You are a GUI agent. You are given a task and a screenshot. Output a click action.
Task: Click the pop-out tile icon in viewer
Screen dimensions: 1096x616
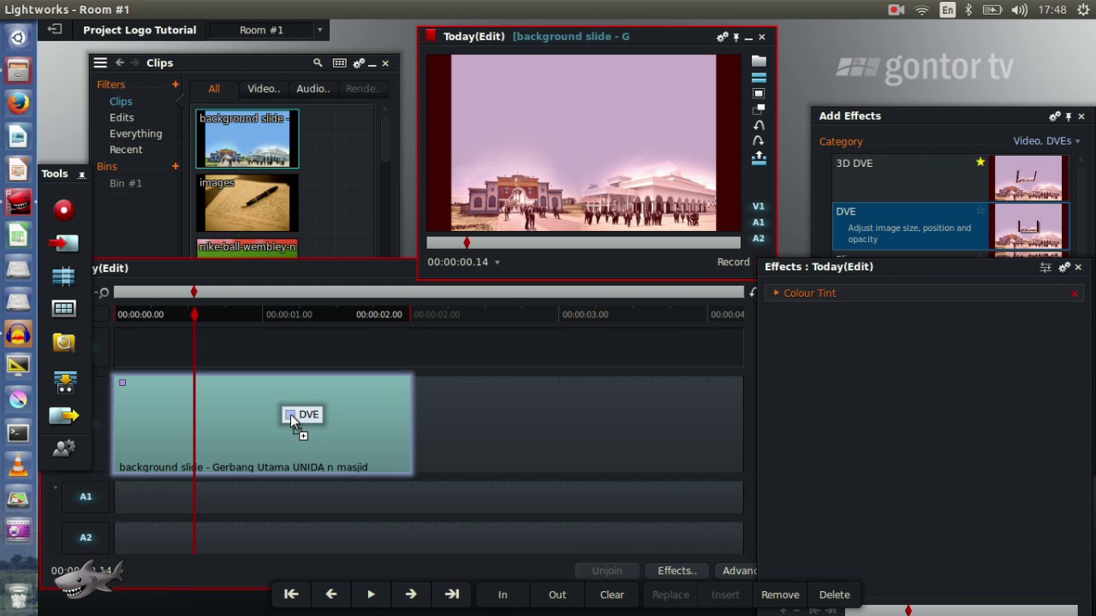tap(759, 110)
